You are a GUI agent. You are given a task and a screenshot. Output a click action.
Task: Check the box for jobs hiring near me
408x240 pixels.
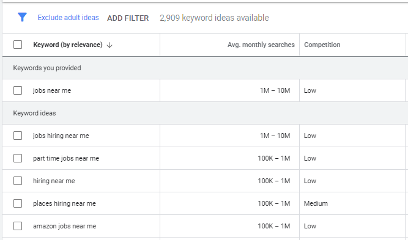[x=18, y=136]
